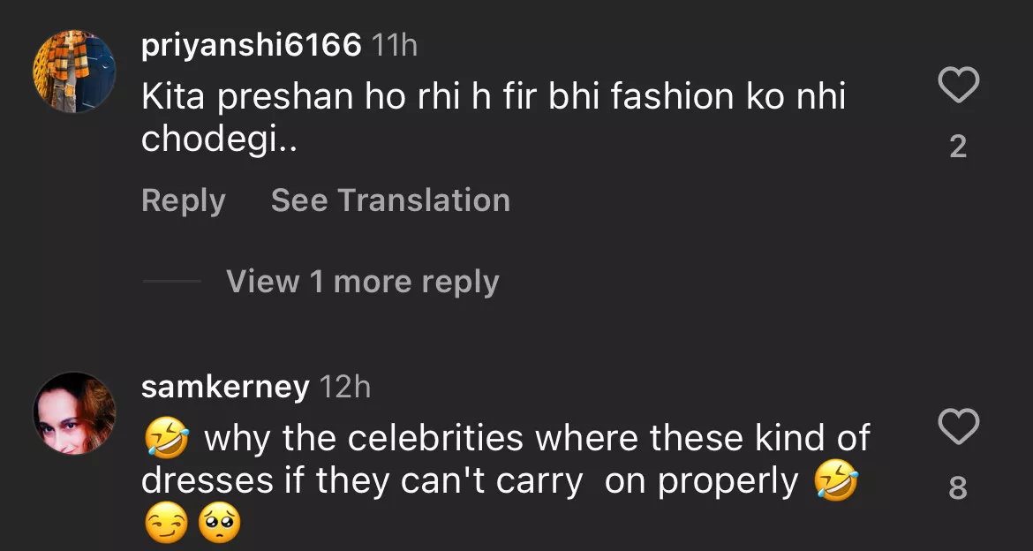Click the like count 8
The height and width of the screenshot is (551, 1033).
point(958,487)
